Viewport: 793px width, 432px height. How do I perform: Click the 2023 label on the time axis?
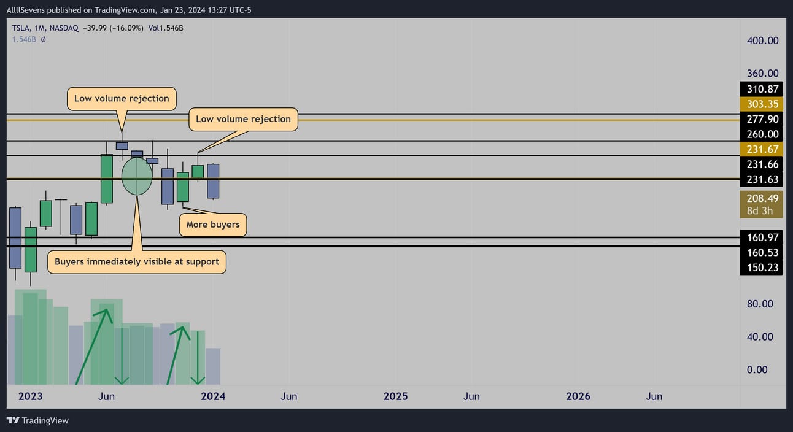click(x=30, y=396)
